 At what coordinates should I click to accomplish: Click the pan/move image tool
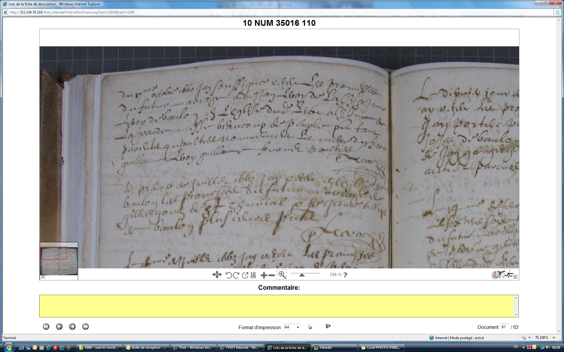(217, 275)
